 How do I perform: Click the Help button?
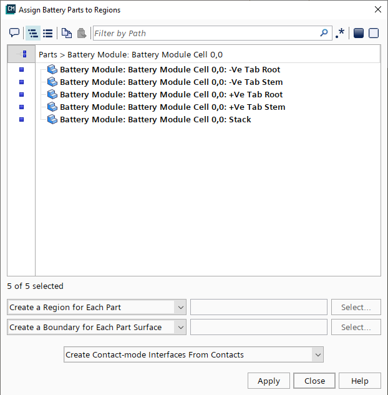tap(359, 381)
